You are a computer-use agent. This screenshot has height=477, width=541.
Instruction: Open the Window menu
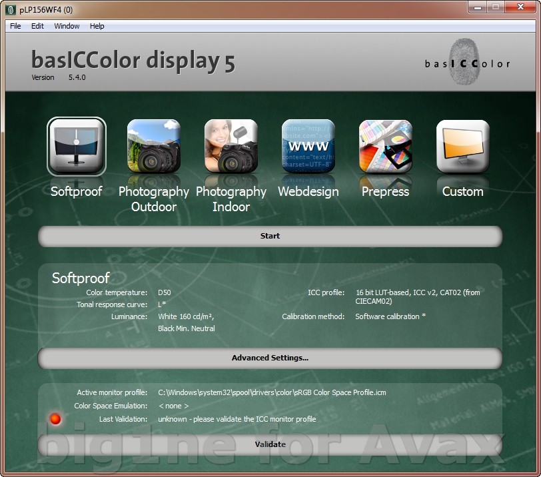[67, 26]
